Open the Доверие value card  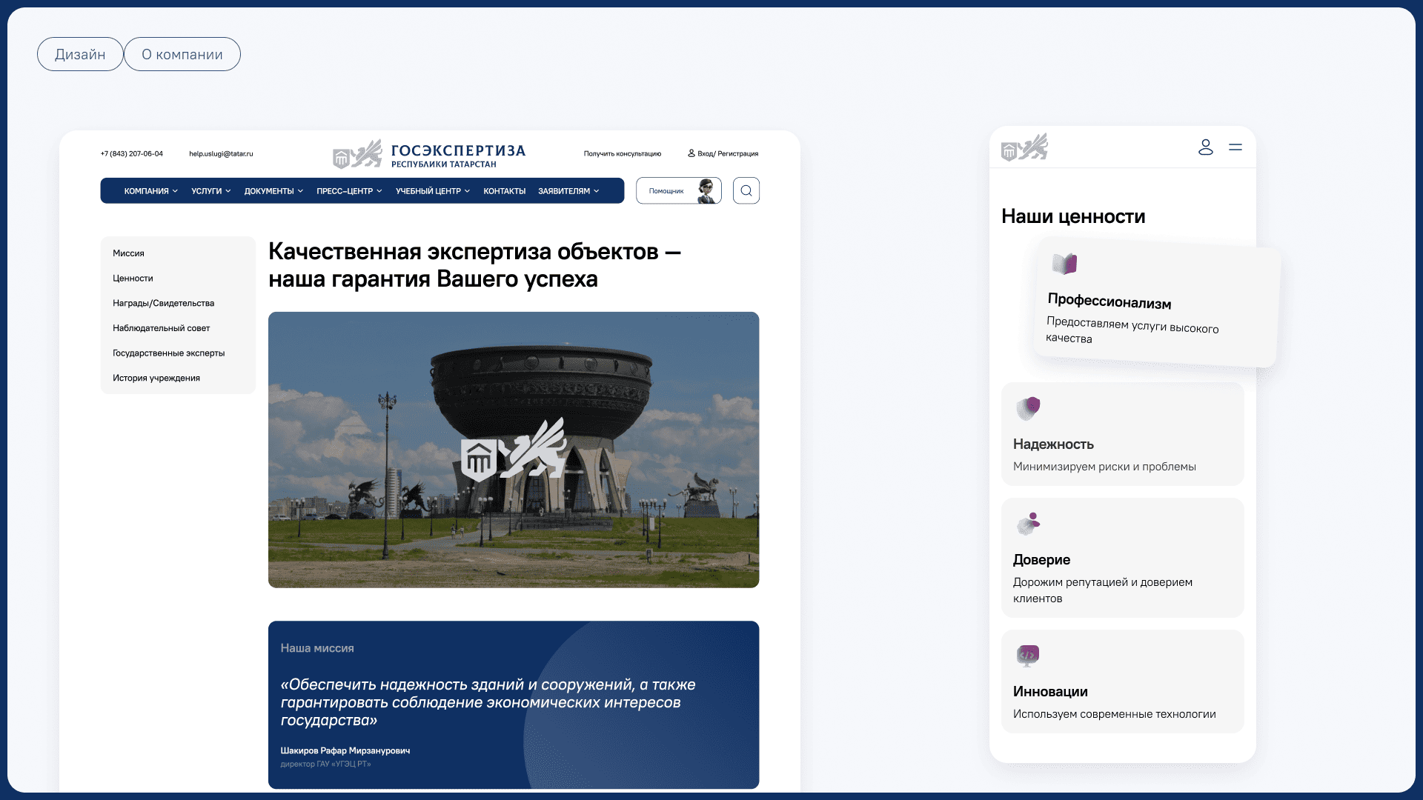point(1123,558)
